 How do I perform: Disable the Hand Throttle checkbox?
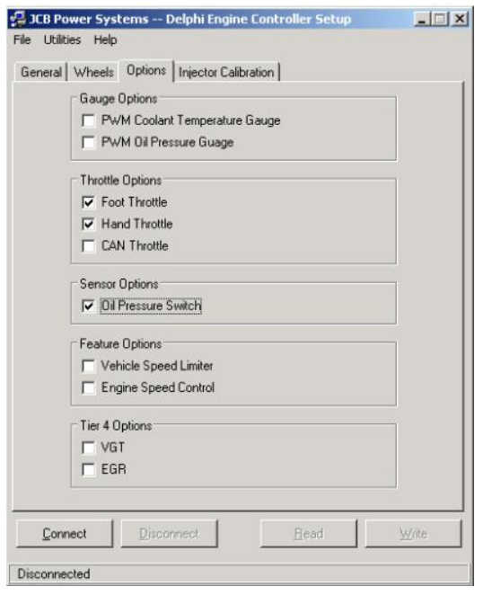coord(88,225)
